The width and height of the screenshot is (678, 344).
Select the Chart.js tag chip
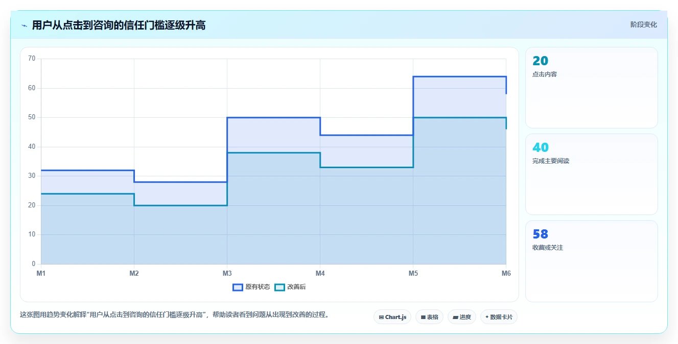pyautogui.click(x=392, y=317)
